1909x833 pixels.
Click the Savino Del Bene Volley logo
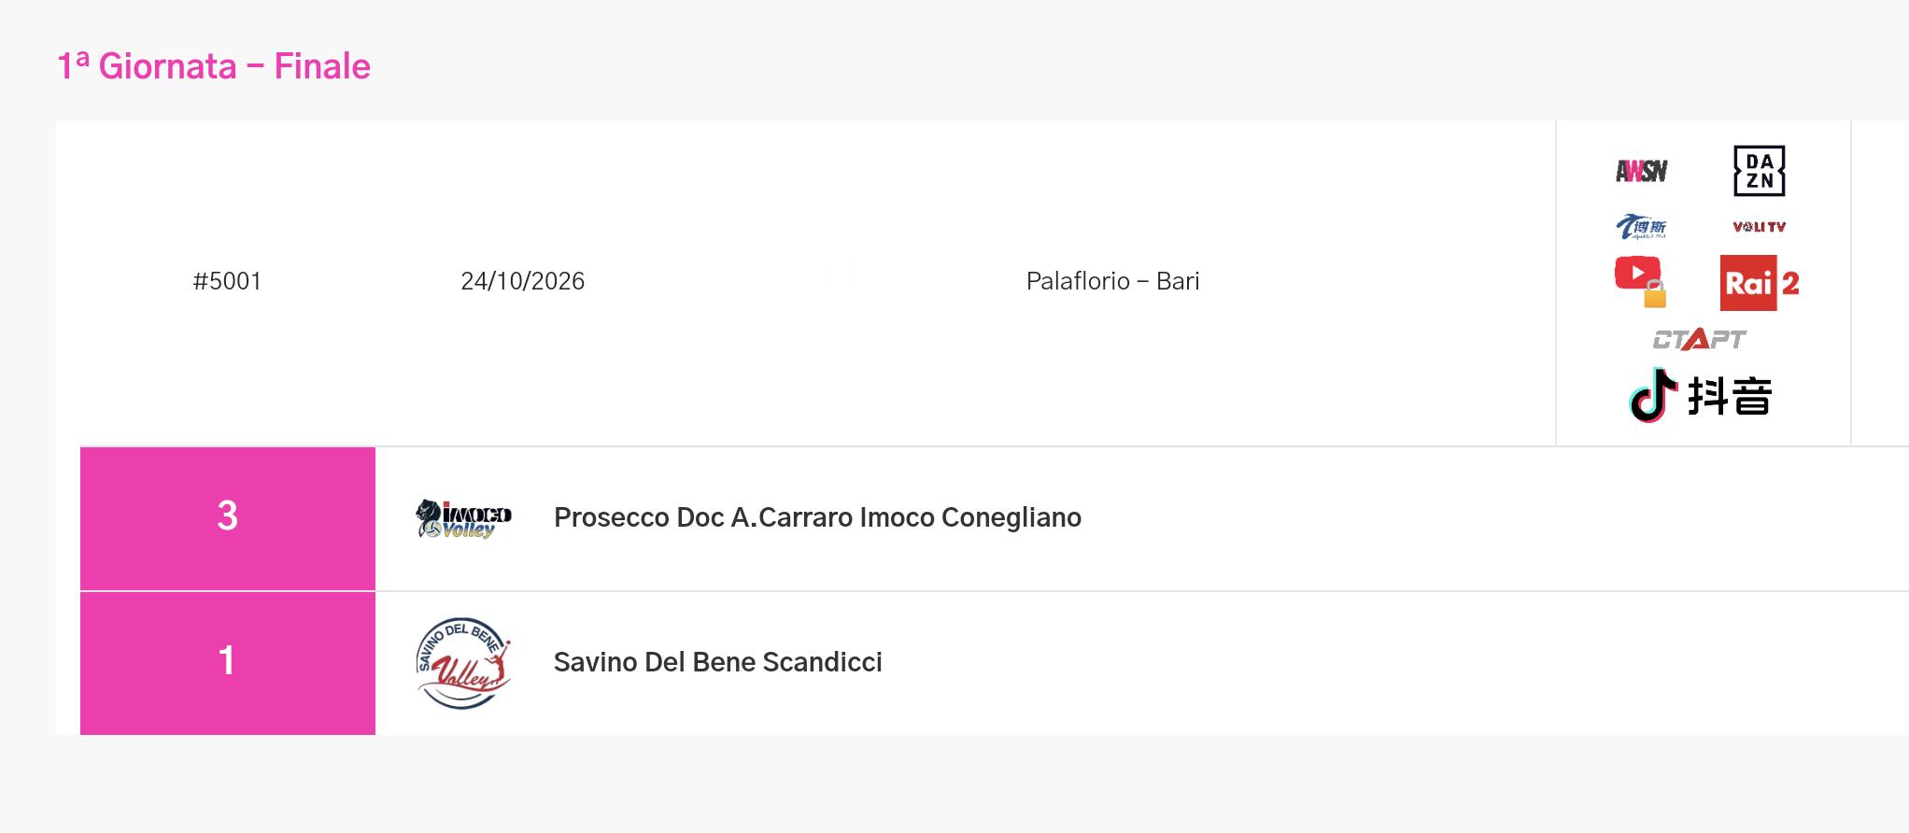(x=463, y=663)
